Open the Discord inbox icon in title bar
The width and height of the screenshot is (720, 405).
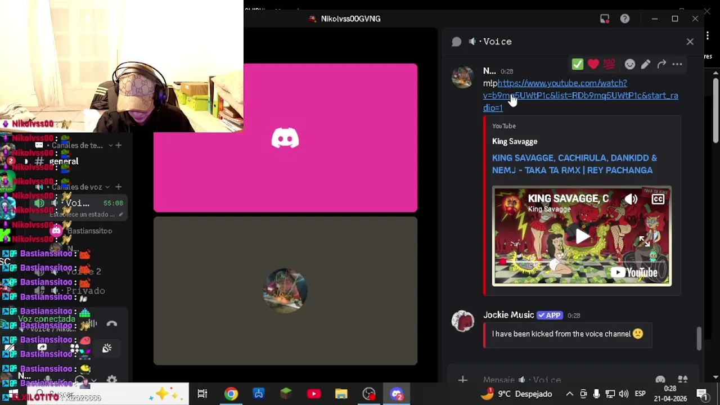coord(605,19)
